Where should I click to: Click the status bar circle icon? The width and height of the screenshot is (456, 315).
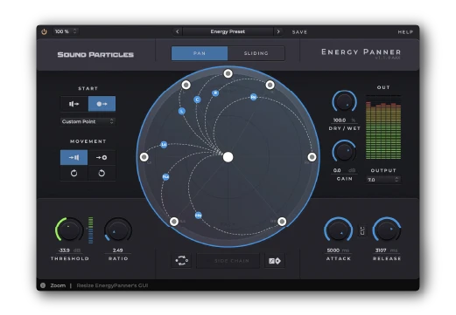pyautogui.click(x=43, y=285)
